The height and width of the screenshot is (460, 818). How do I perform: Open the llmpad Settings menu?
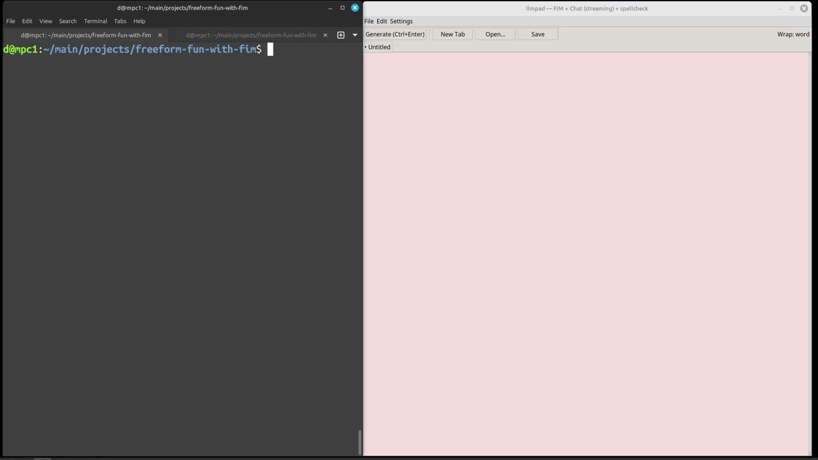coord(401,21)
